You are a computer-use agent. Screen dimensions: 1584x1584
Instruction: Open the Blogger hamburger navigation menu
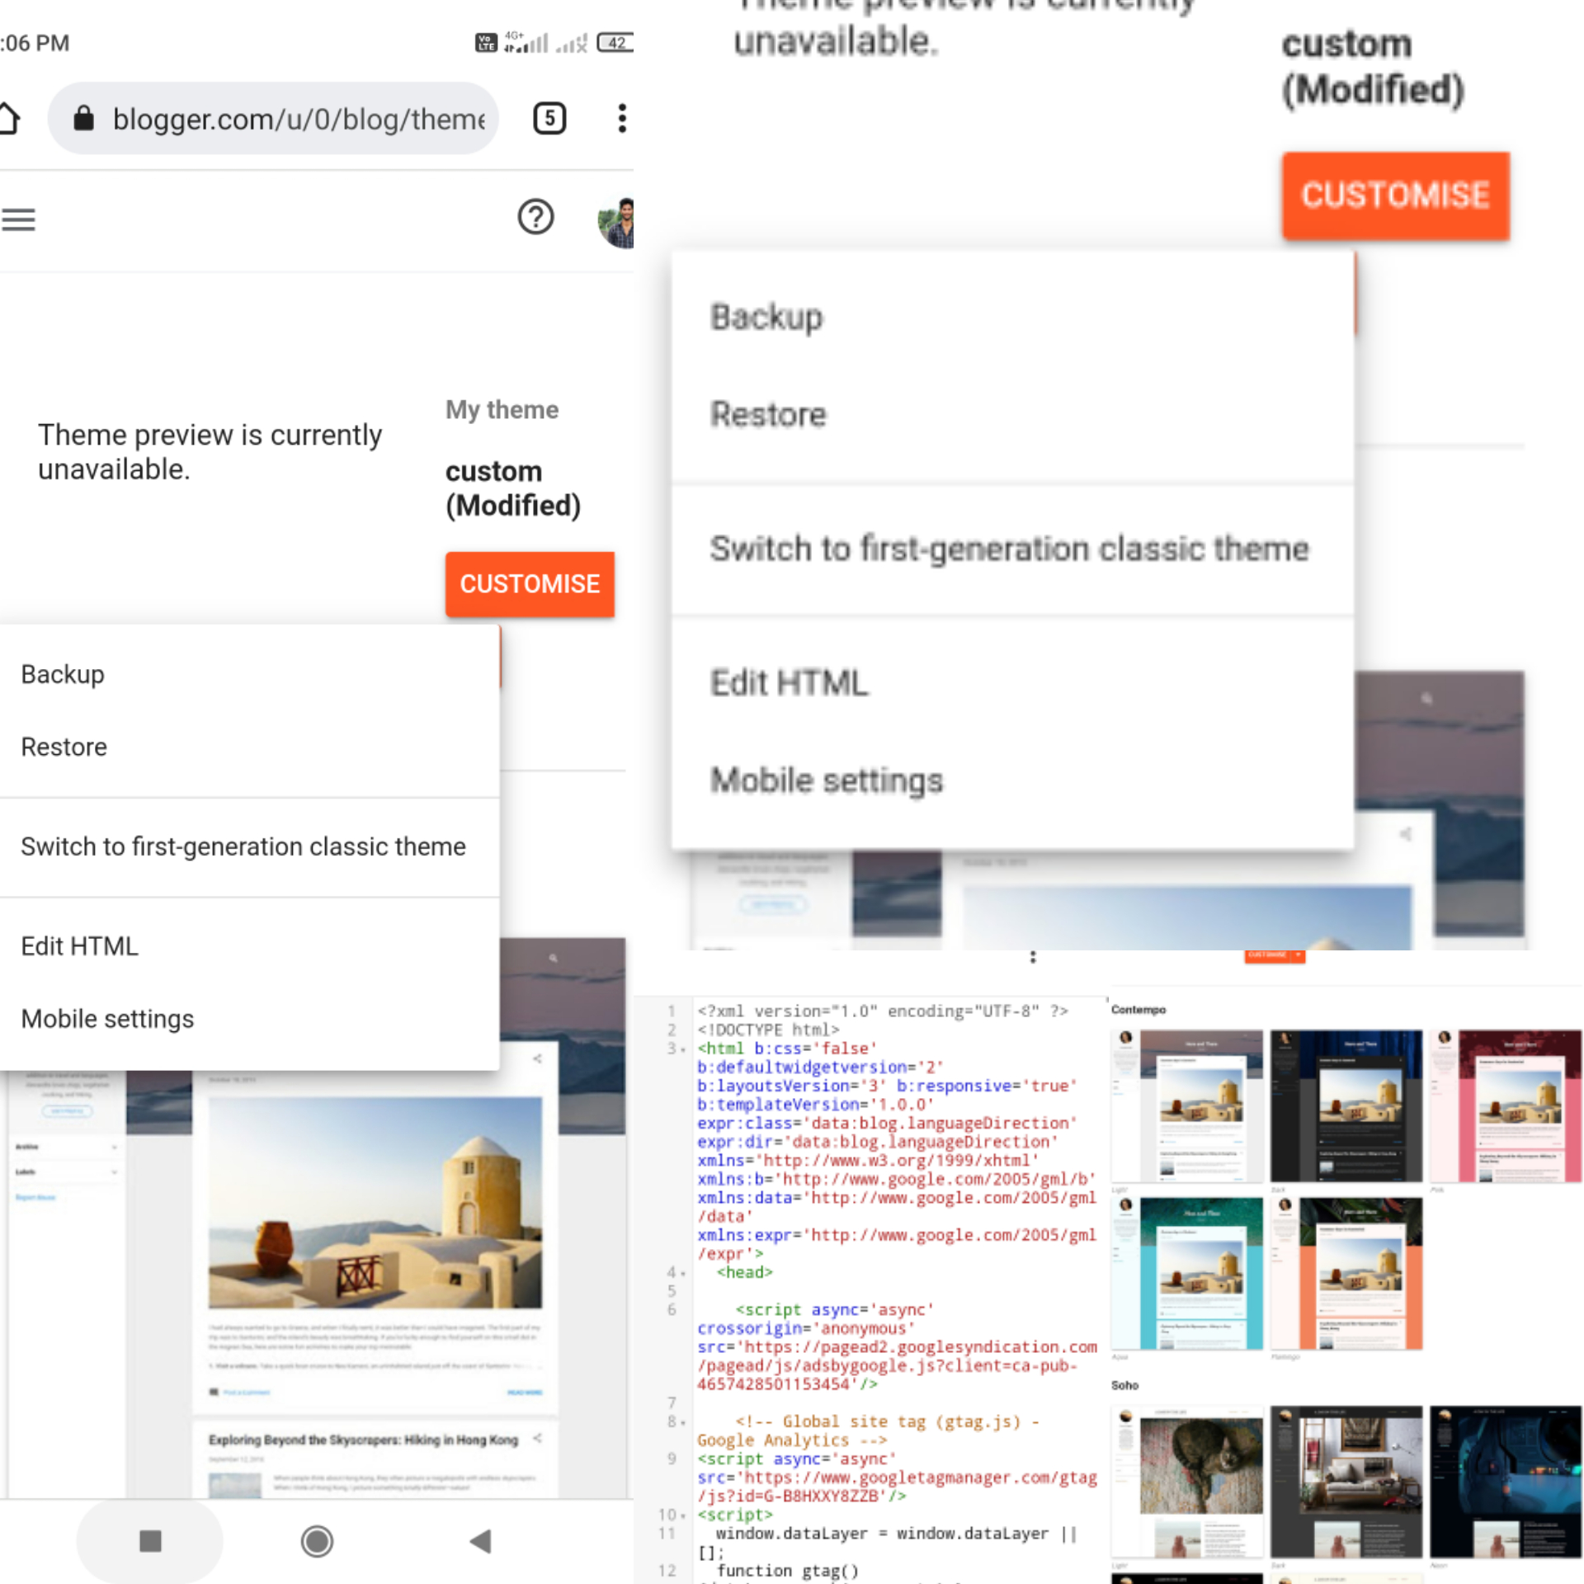click(18, 219)
